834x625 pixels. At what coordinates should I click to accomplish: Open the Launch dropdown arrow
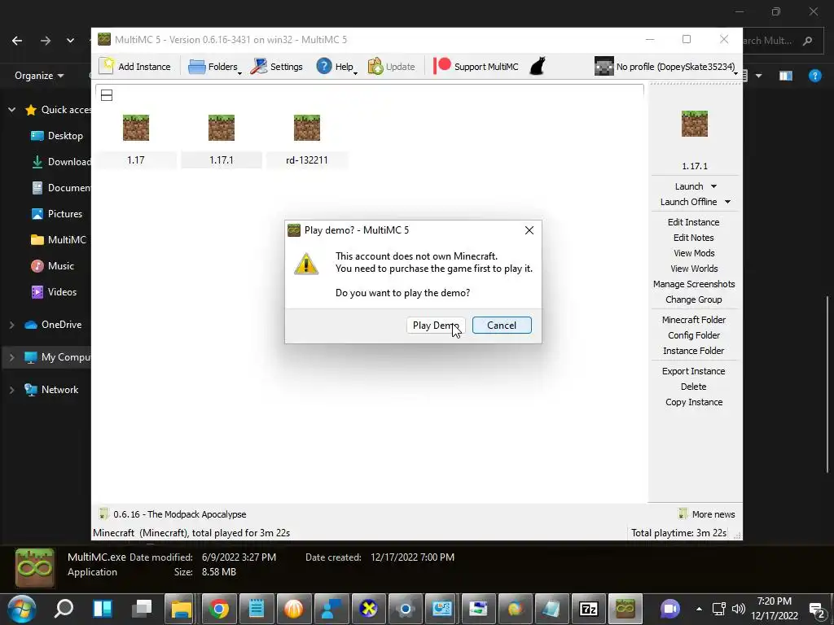(x=713, y=186)
